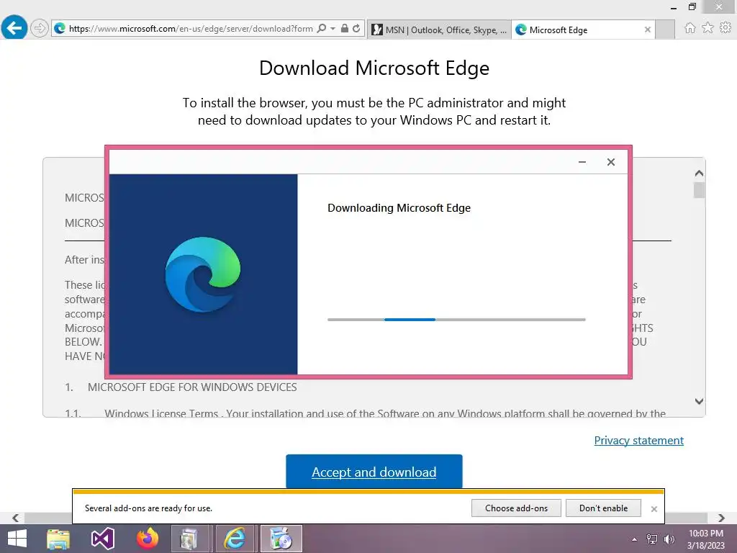This screenshot has height=553, width=737.
Task: Restore down the browser window
Action: point(692,7)
